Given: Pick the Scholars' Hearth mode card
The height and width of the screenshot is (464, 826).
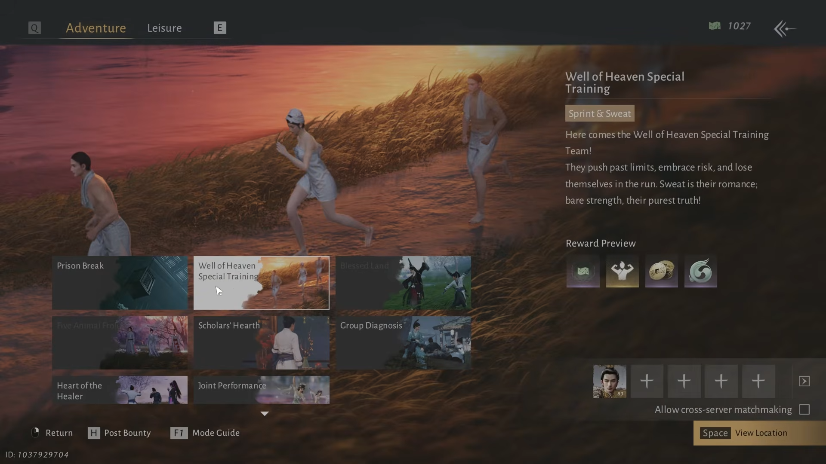Looking at the screenshot, I should tap(261, 342).
